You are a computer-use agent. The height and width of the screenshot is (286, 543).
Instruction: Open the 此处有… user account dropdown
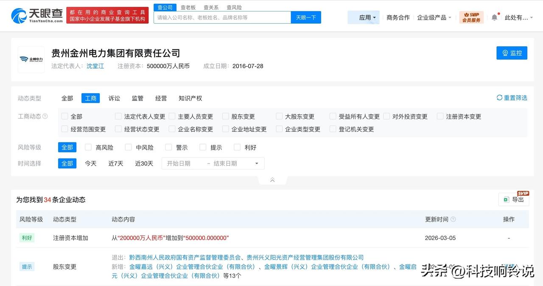click(x=519, y=17)
